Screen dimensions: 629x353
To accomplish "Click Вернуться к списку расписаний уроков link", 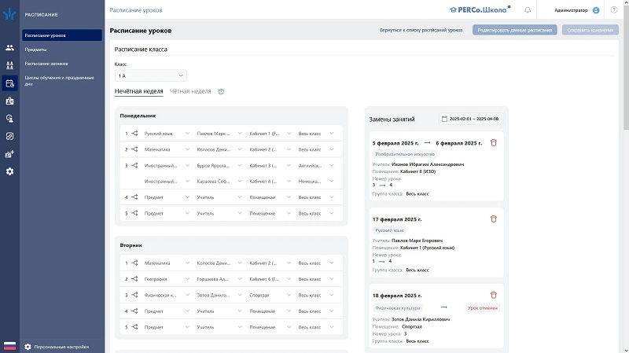I will (422, 30).
